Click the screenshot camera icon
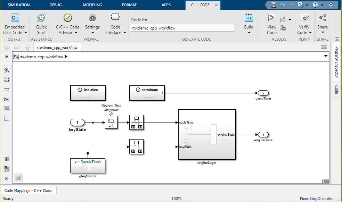 (7, 159)
